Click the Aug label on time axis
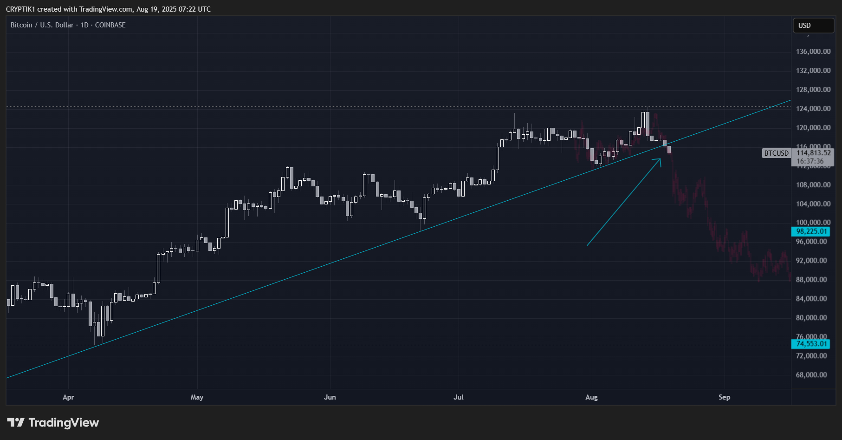Screen dimensions: 842x440 click(591, 397)
